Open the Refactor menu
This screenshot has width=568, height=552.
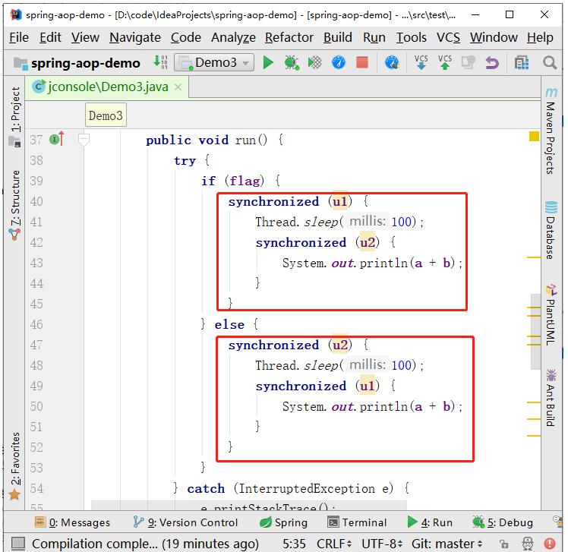pos(289,37)
